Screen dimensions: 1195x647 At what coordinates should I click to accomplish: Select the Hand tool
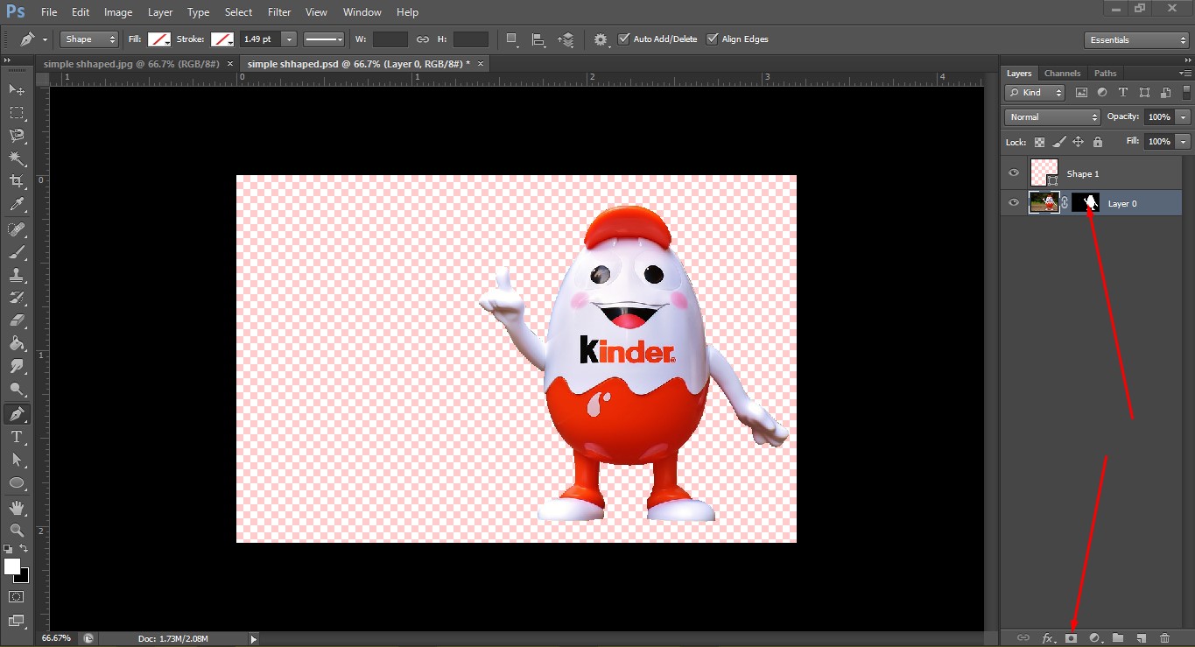[x=17, y=507]
